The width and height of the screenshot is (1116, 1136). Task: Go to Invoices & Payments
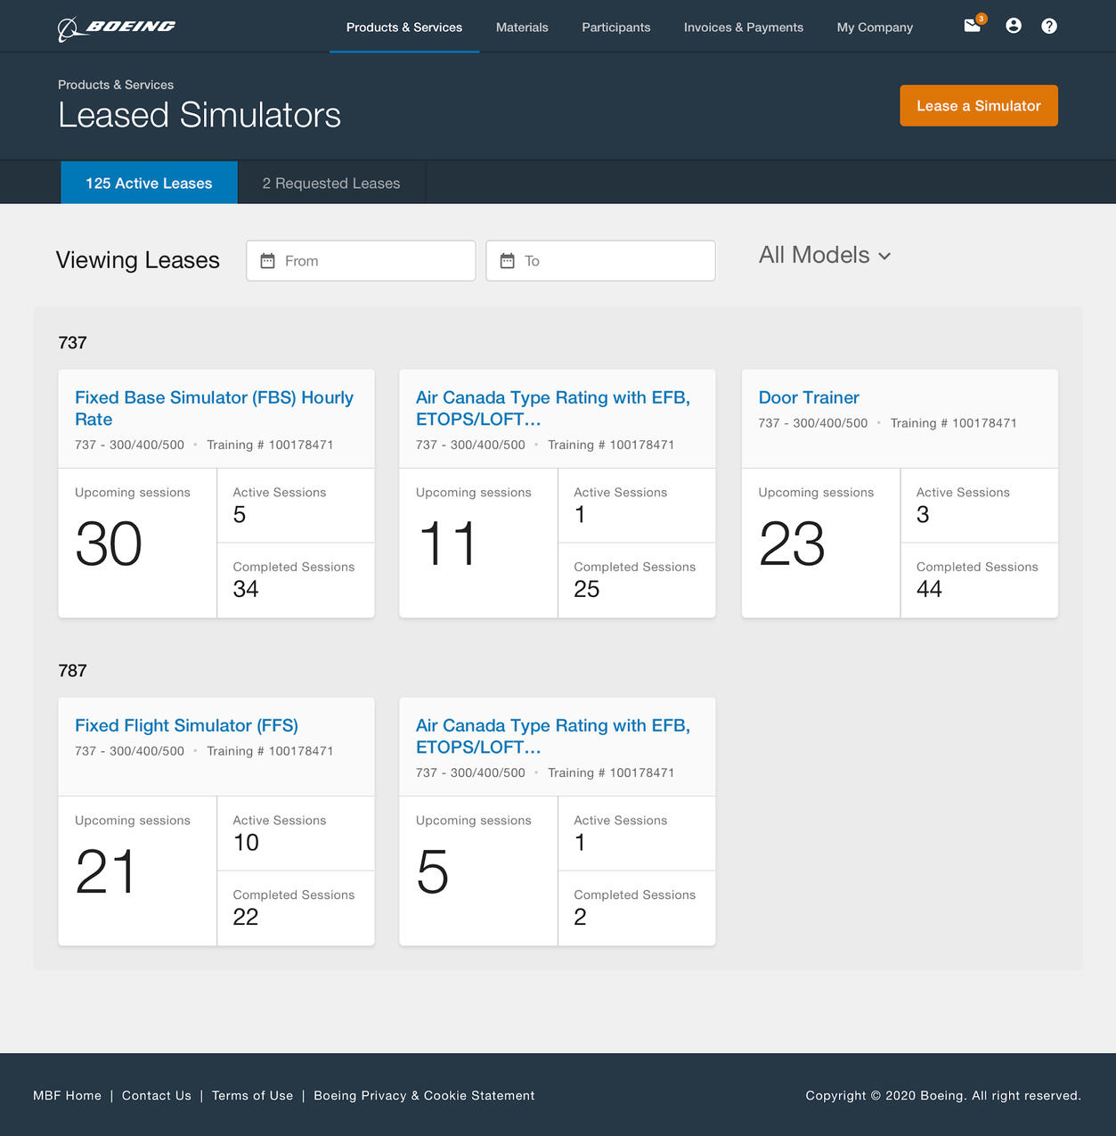pos(743,28)
